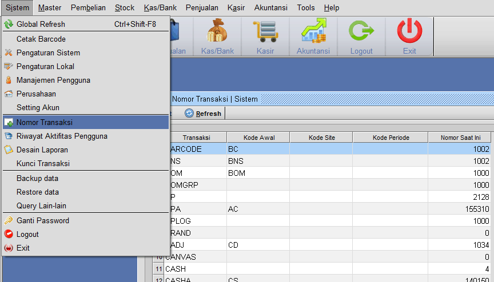Choose Restore data menu entry
The height and width of the screenshot is (282, 494).
click(86, 192)
